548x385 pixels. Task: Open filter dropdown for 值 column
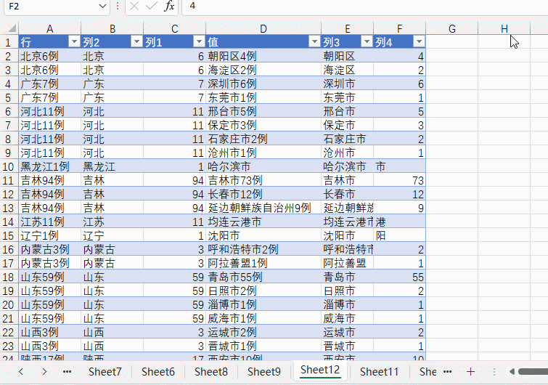pos(314,42)
